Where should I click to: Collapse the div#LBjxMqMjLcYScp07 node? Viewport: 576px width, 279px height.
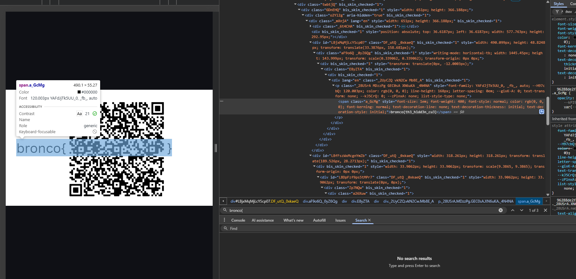[x=311, y=42]
